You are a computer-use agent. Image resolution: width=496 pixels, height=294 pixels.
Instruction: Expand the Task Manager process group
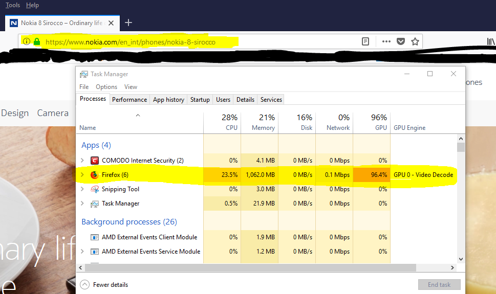click(82, 203)
